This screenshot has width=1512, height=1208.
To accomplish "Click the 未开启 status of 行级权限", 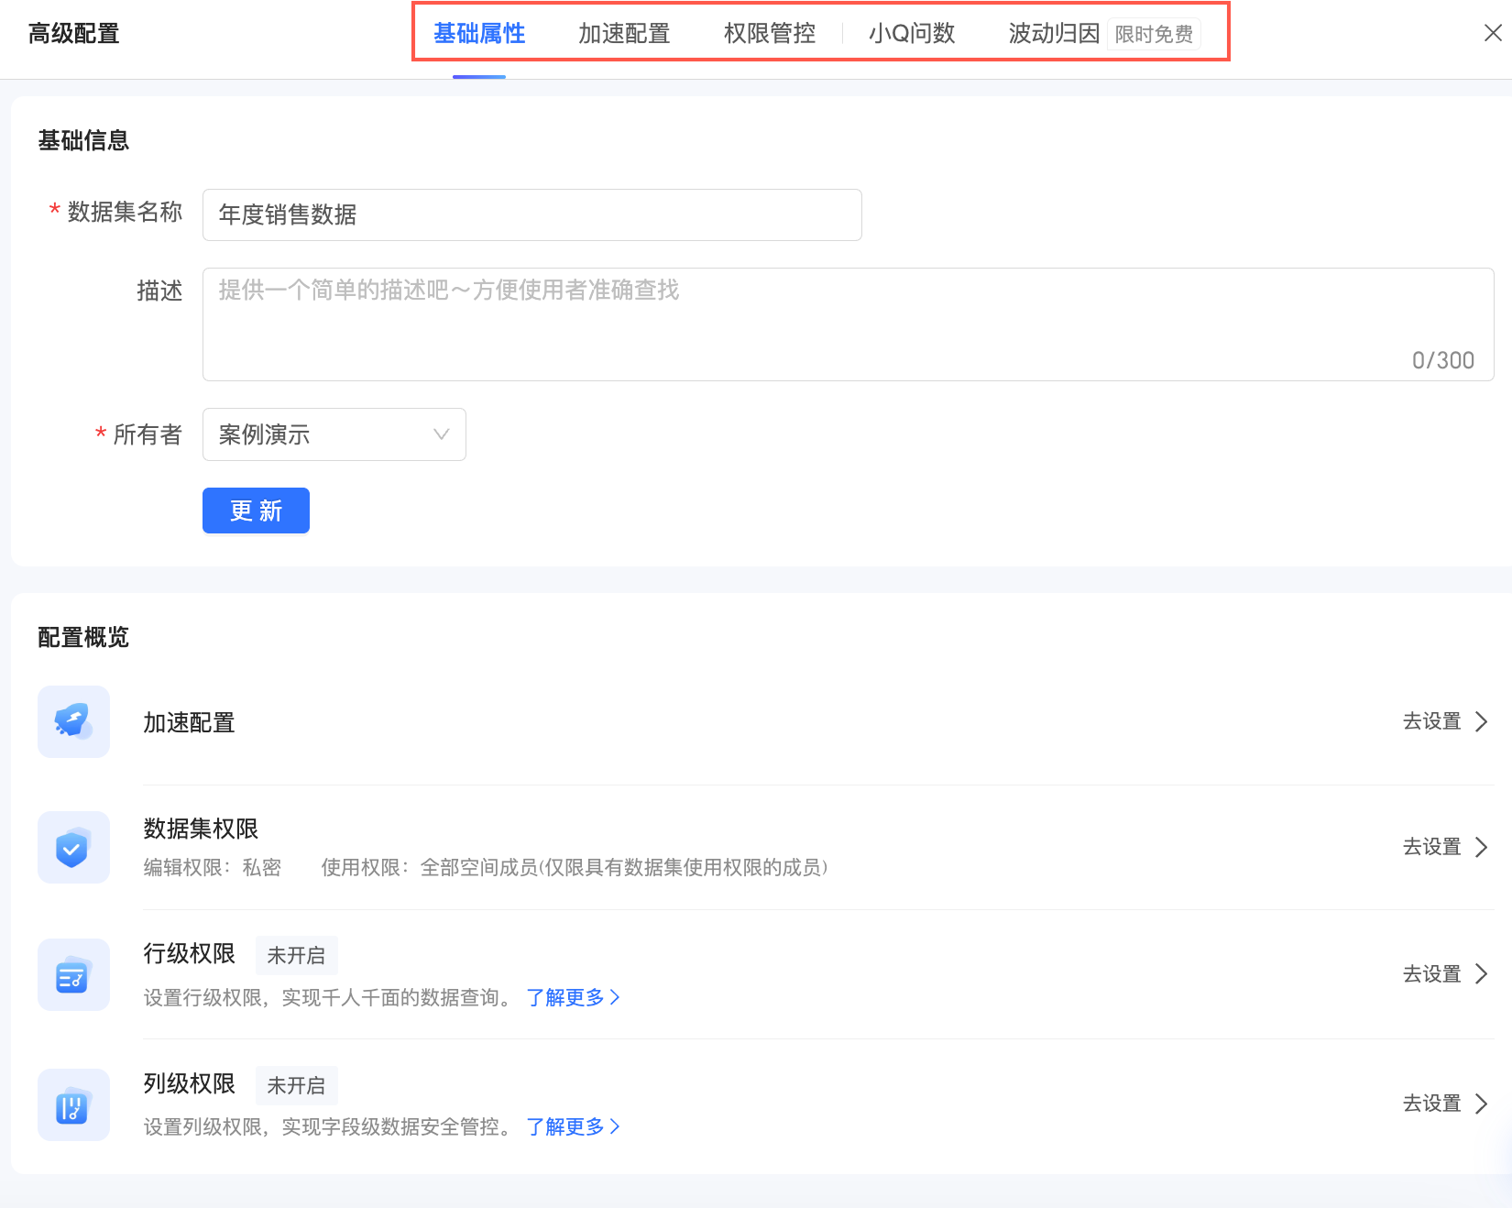I will 296,955.
